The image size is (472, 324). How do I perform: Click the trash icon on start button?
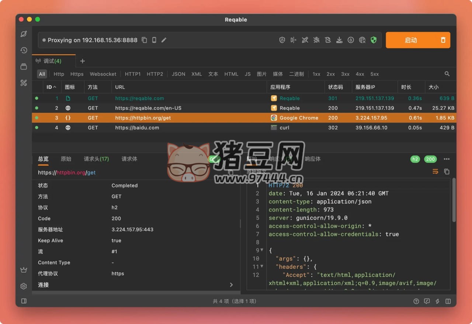click(x=443, y=40)
